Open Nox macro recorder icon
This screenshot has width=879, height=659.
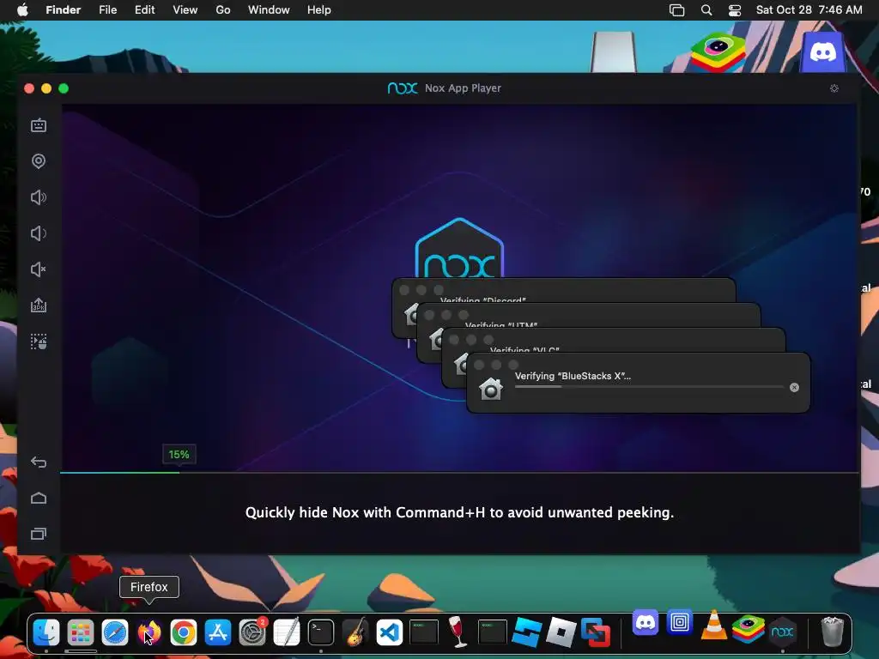tap(39, 342)
